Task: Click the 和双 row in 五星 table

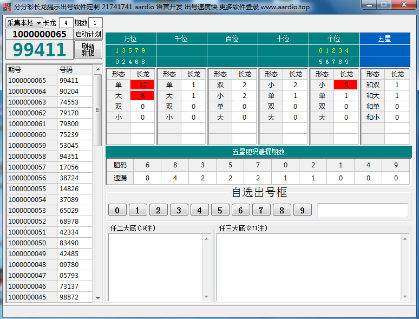Action: pos(385,85)
